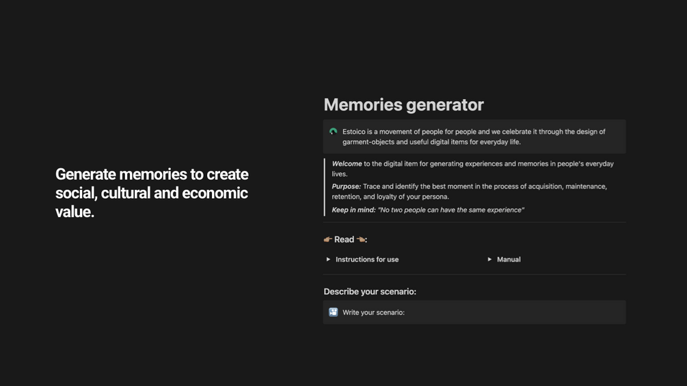Click the Read heading text
Viewport: 687px width, 386px height.
(344, 239)
